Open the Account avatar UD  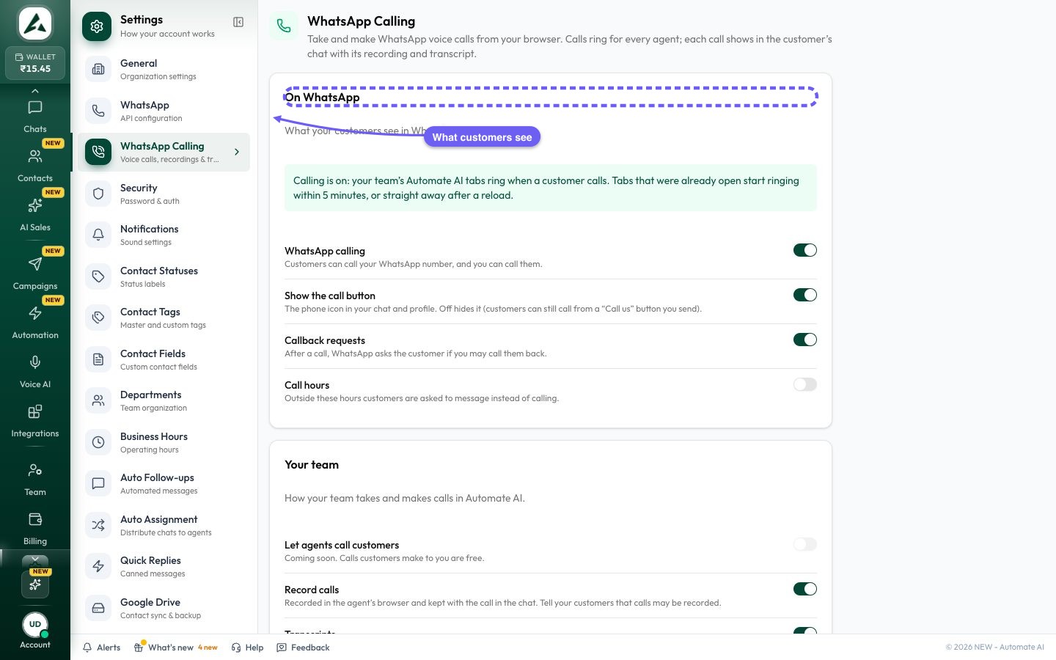pyautogui.click(x=35, y=625)
